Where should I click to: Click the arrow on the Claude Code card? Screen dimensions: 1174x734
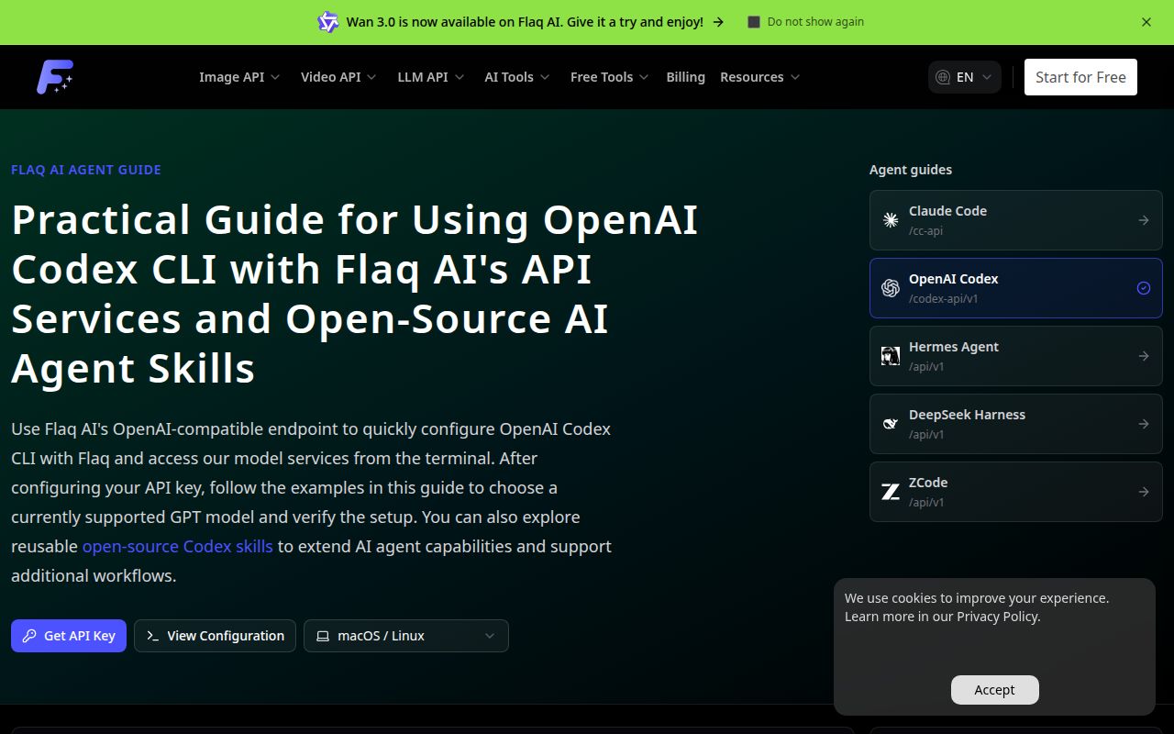(1144, 220)
